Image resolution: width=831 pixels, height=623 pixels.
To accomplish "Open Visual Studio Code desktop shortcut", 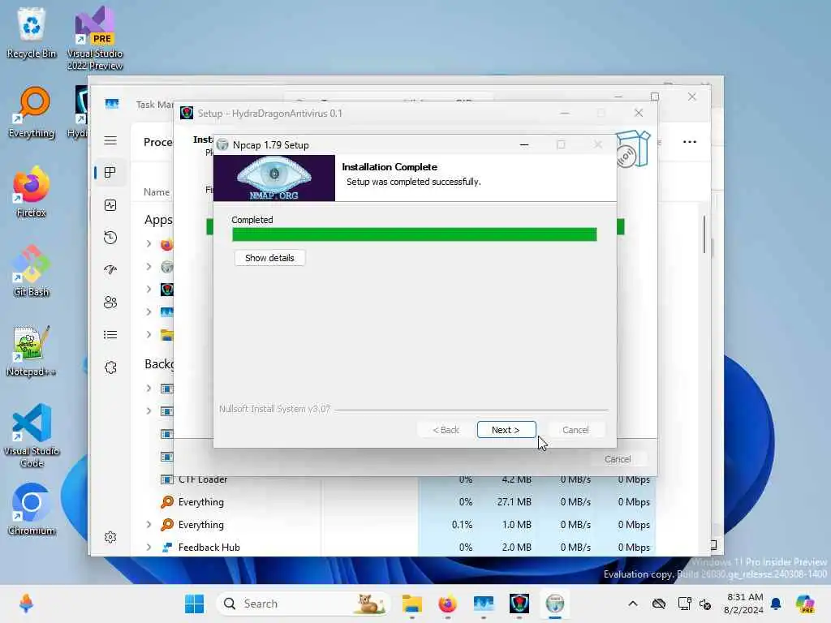I will tap(32, 436).
